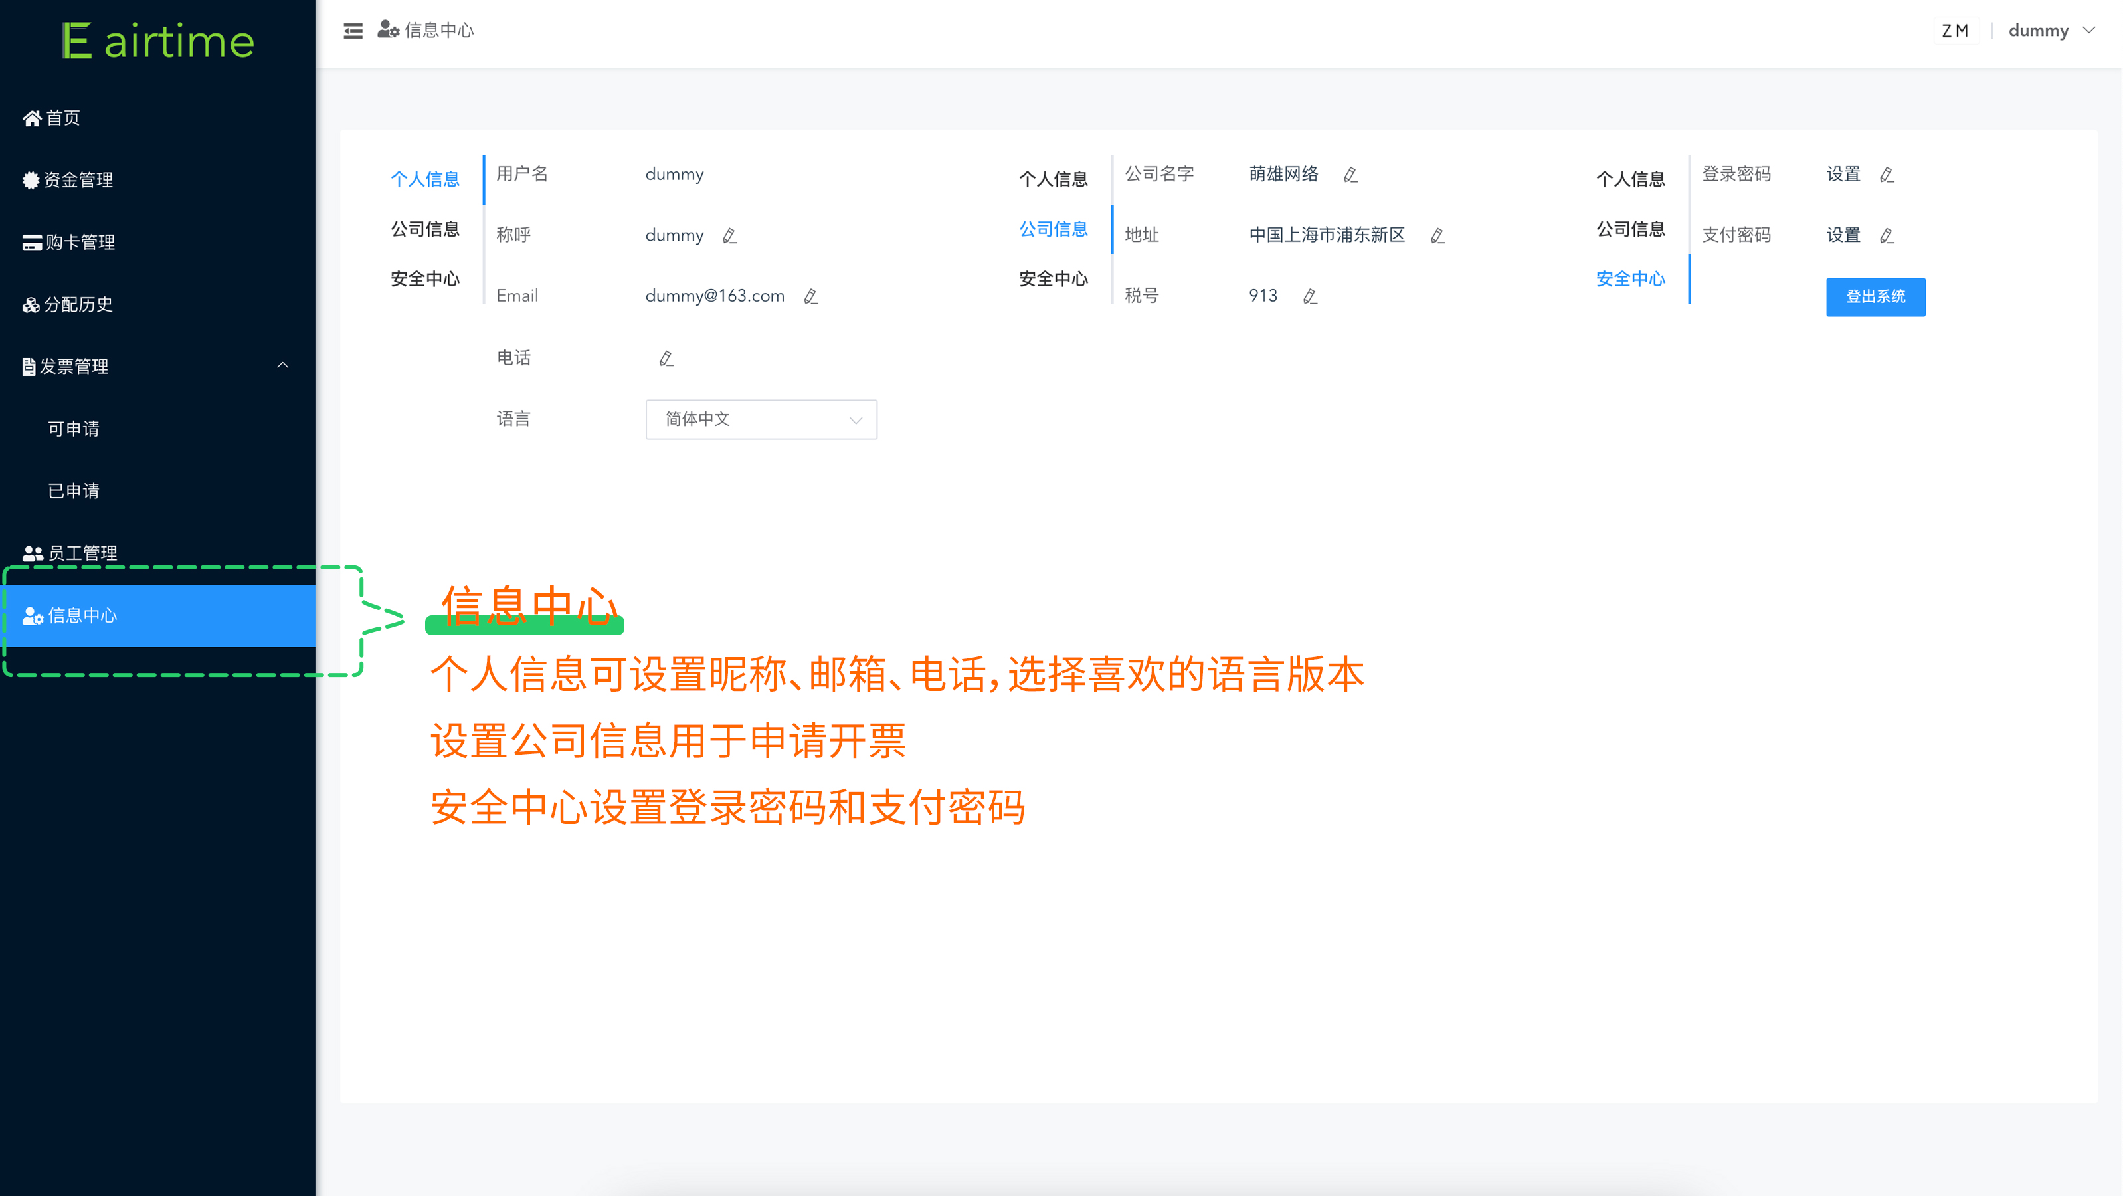The height and width of the screenshot is (1196, 2123).
Task: Select the 公司信息 tab in the first panel
Action: 425,229
